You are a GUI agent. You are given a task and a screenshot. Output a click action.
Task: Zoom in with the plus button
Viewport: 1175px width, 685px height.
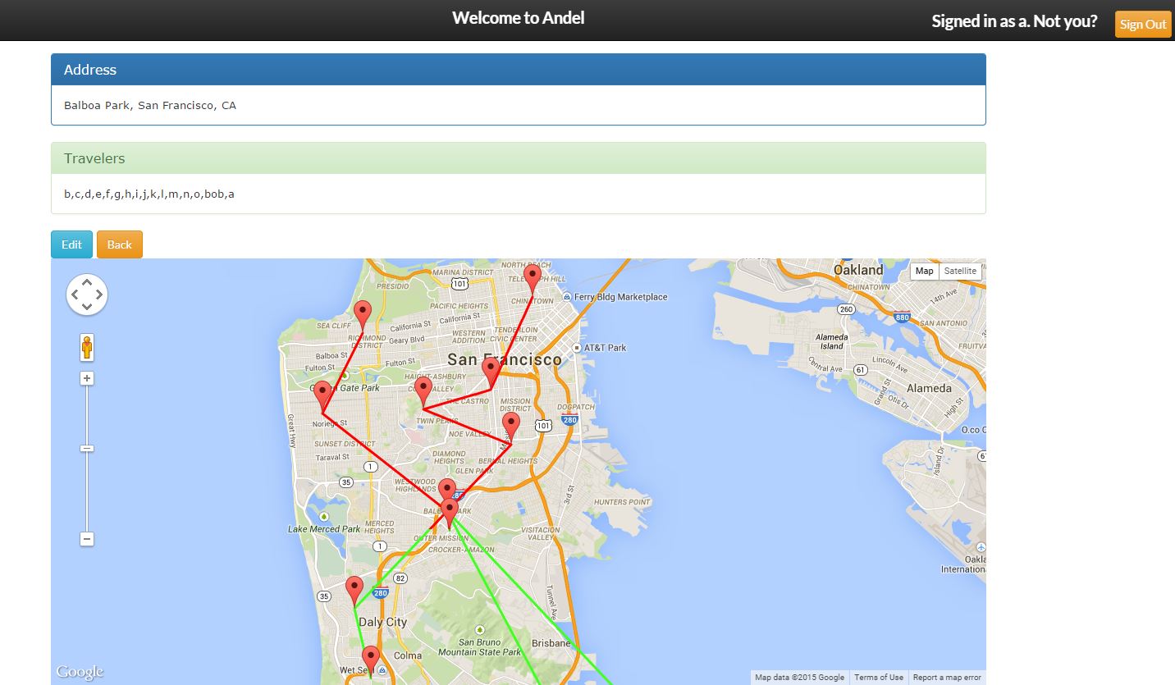pos(87,378)
